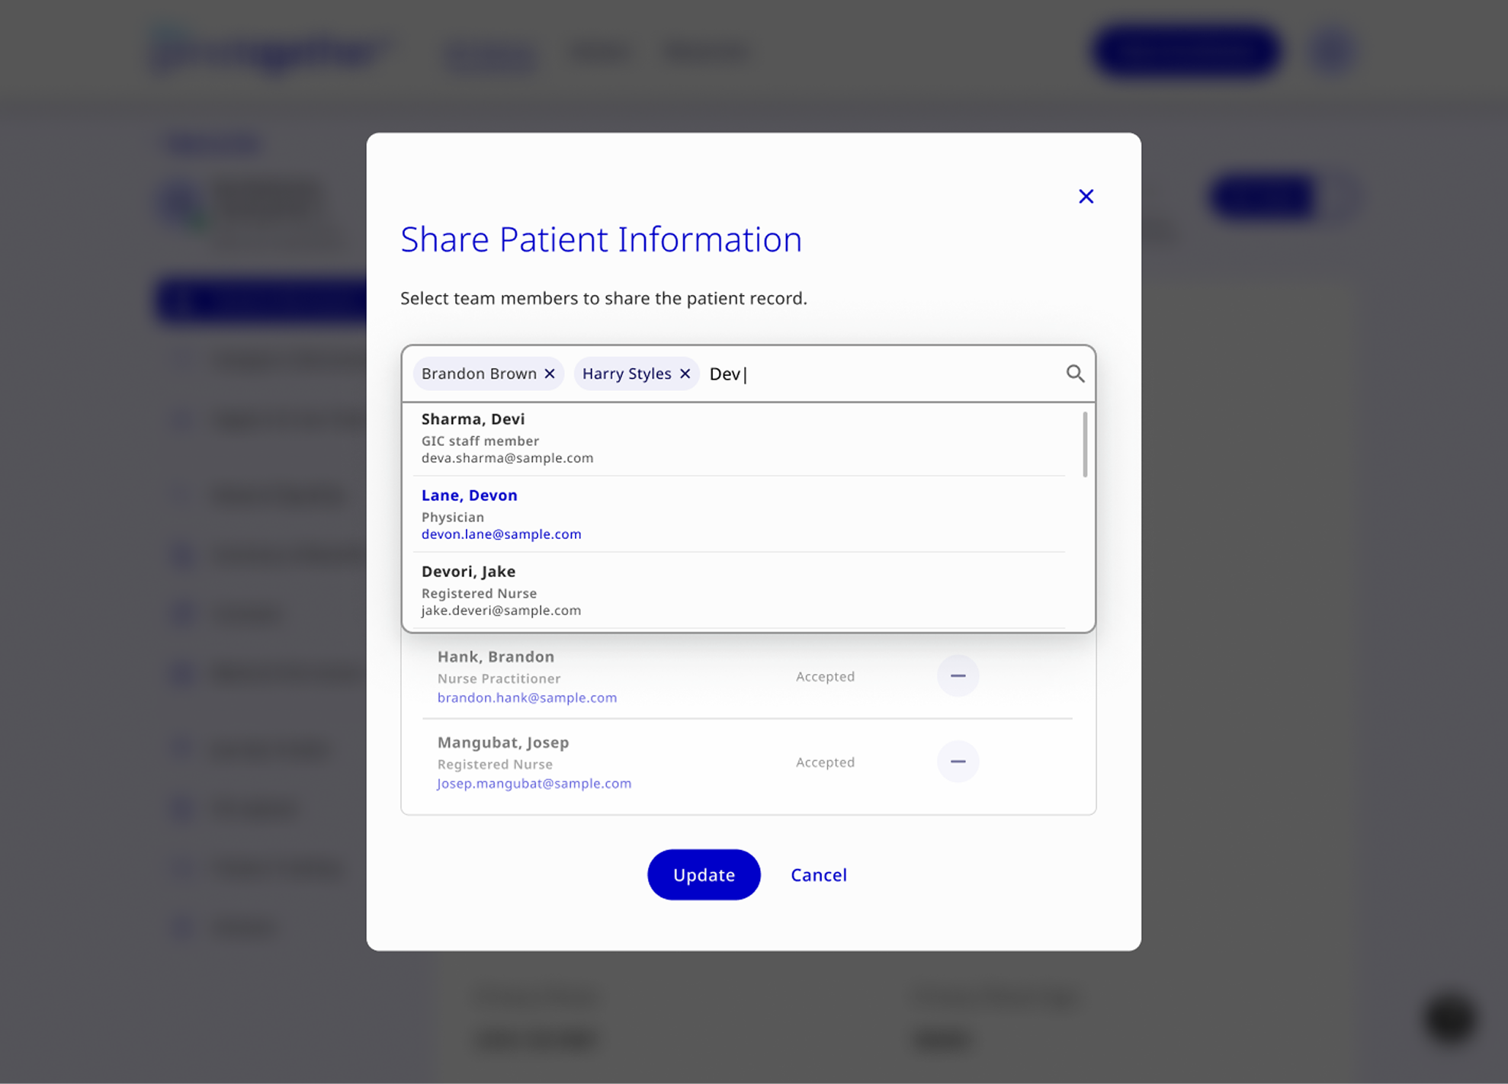This screenshot has height=1084, width=1508.
Task: Deselect Harry Styles from the selected members
Action: [685, 374]
